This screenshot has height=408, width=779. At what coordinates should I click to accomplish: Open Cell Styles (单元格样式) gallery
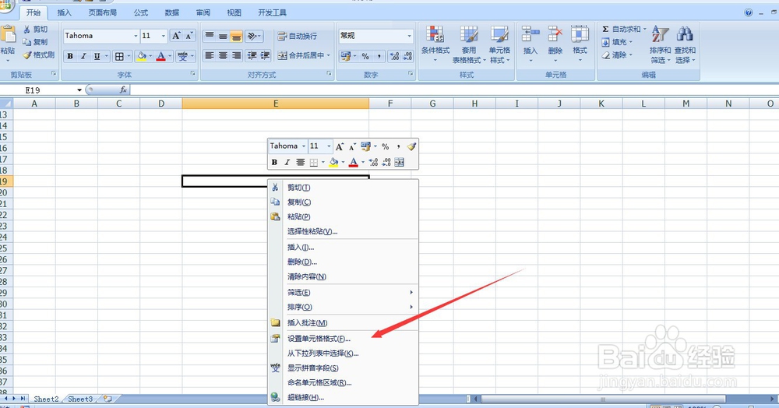(x=499, y=44)
